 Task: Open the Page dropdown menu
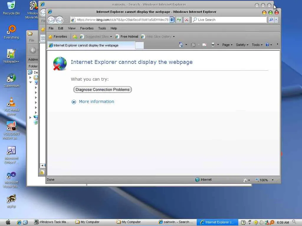click(x=227, y=45)
